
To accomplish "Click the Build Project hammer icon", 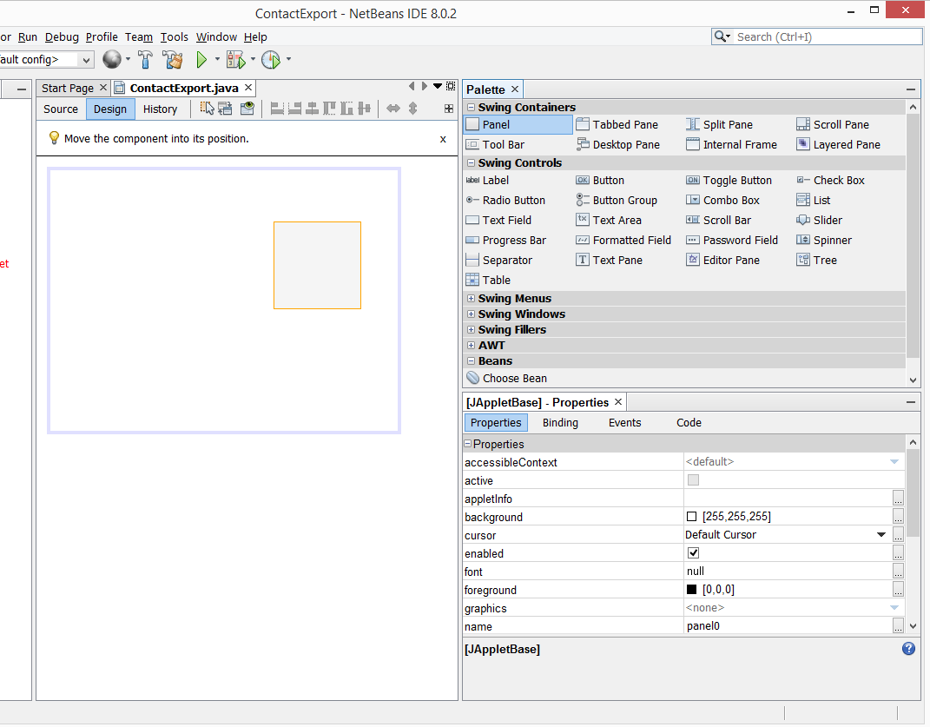I will (146, 60).
